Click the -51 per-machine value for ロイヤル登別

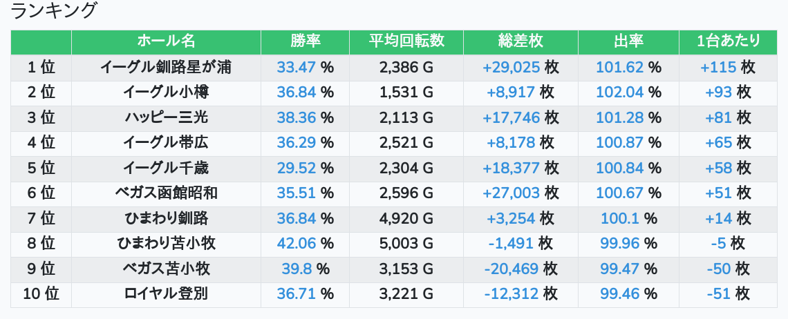(719, 294)
